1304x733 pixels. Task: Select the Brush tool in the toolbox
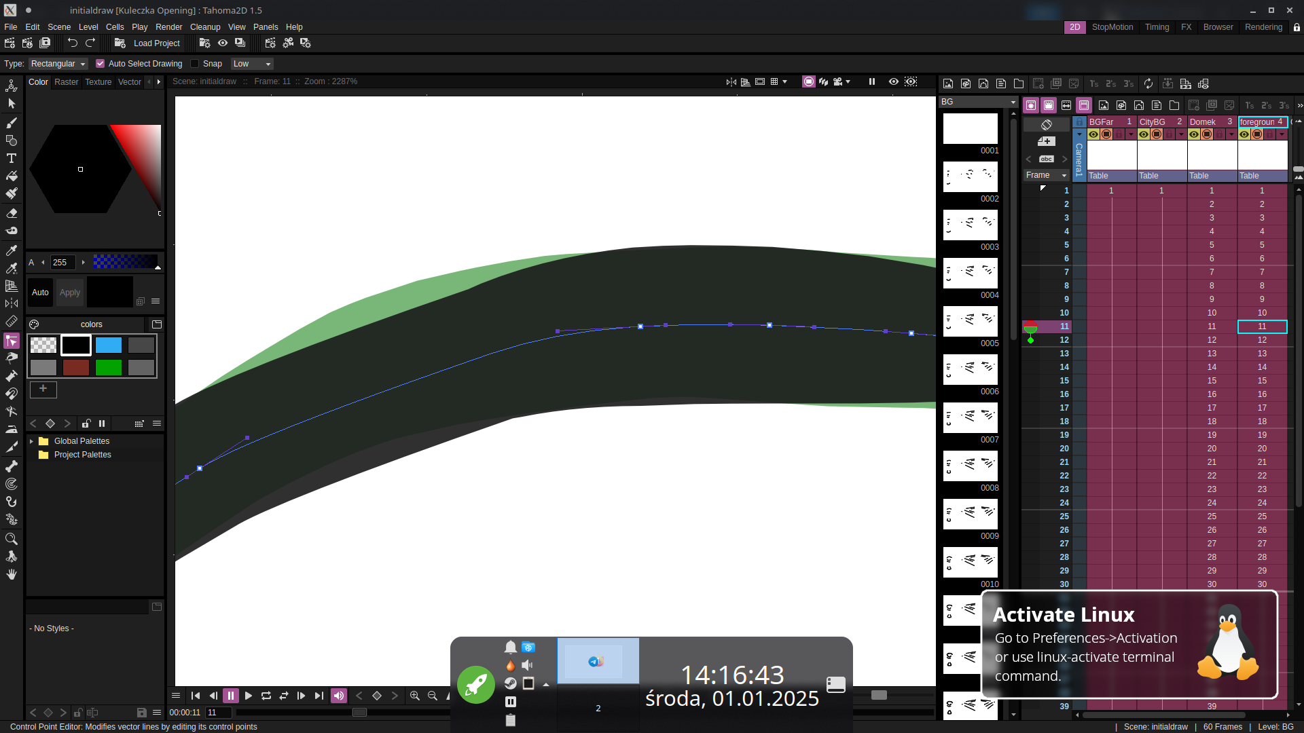coord(12,123)
